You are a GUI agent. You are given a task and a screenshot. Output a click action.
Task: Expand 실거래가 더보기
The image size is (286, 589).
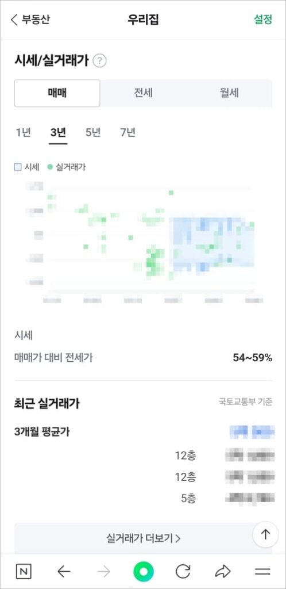pos(143,538)
